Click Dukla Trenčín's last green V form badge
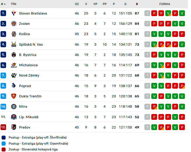 click(182, 96)
